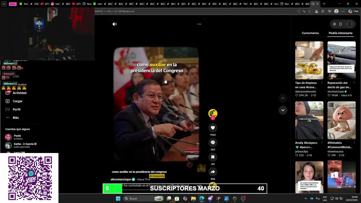The image size is (361, 203).
Task: Open File Explorer from taskbar
Action: click(x=193, y=198)
